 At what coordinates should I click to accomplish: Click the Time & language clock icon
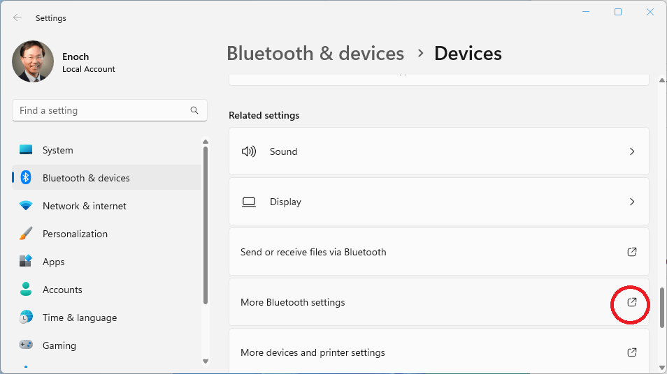click(26, 317)
